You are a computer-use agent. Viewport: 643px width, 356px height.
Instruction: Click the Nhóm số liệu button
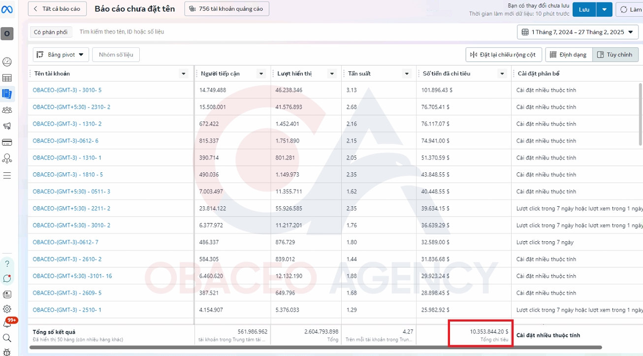[116, 55]
